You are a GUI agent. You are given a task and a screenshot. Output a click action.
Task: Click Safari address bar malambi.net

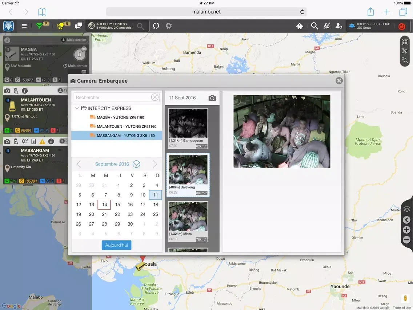(206, 12)
